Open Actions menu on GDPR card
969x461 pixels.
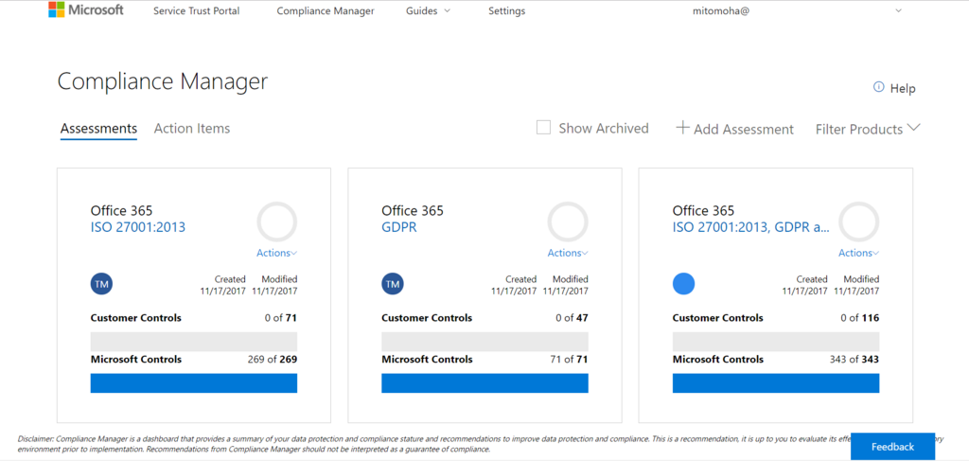coord(568,253)
